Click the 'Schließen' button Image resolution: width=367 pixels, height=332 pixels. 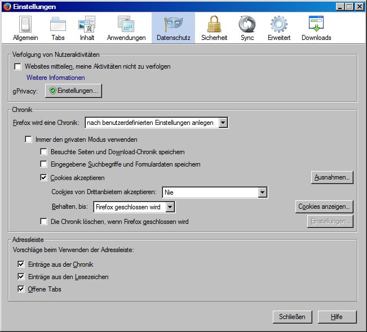click(x=293, y=317)
